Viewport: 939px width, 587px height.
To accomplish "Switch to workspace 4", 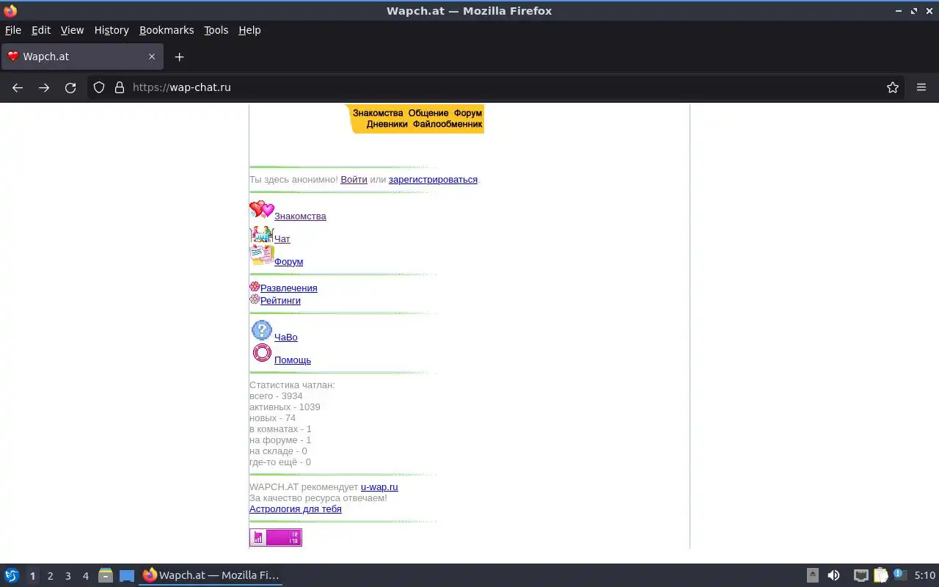I will click(x=85, y=576).
